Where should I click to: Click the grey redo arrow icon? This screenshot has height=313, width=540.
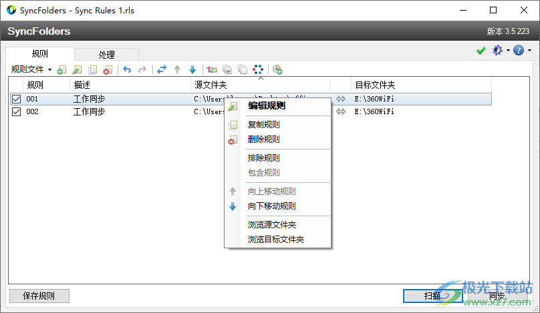click(x=142, y=69)
